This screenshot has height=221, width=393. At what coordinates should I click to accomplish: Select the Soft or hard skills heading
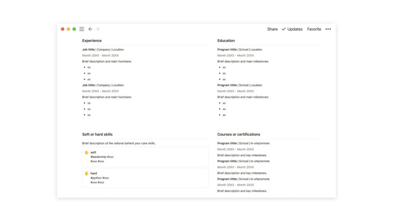coord(97,135)
